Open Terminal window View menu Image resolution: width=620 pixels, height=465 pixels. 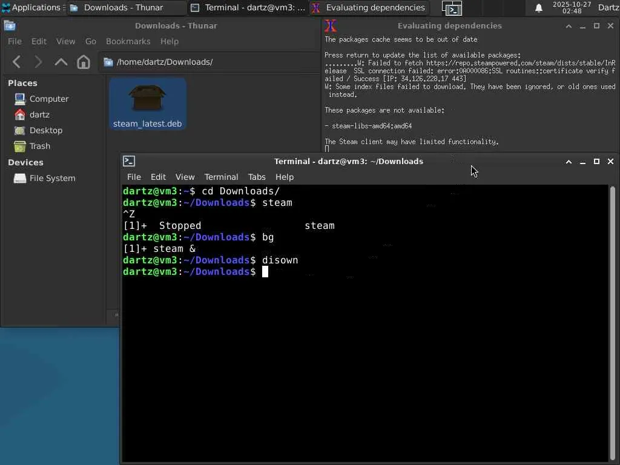(185, 177)
